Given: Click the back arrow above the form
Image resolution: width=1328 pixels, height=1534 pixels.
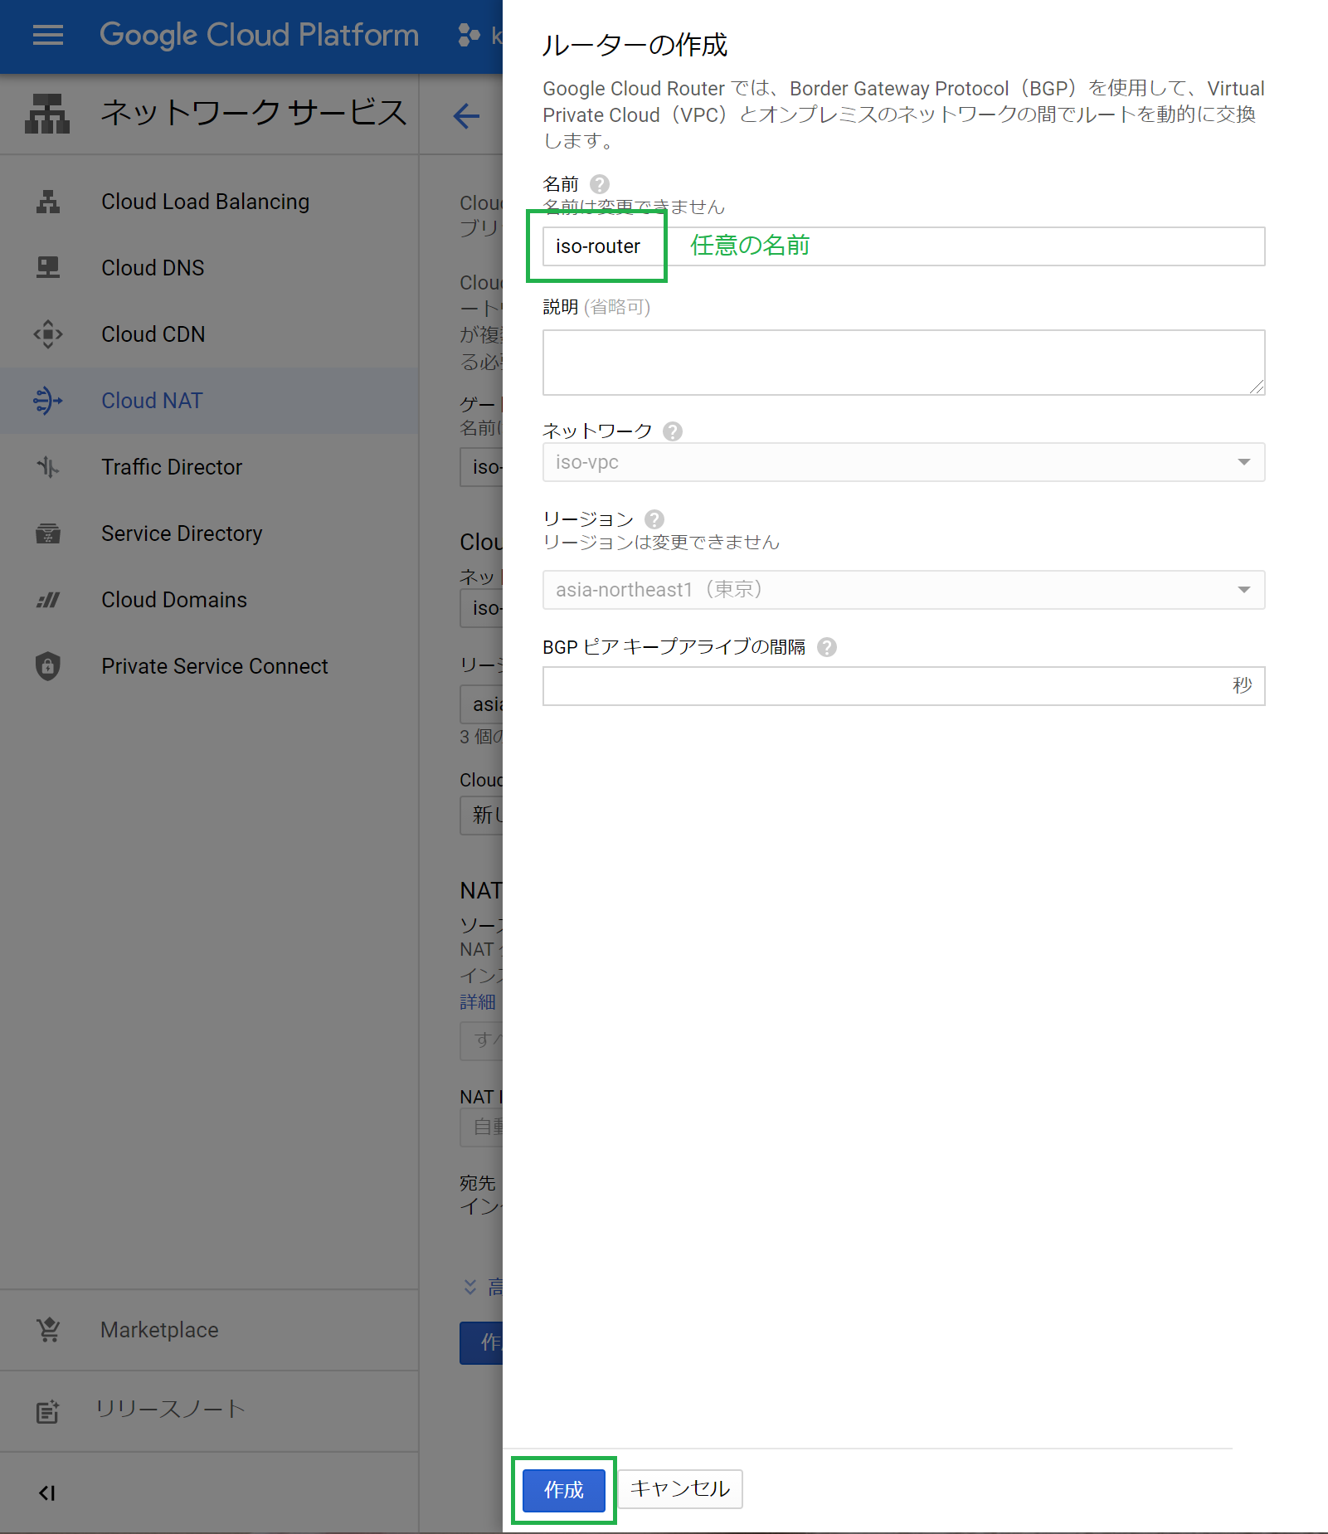Looking at the screenshot, I should [x=466, y=117].
